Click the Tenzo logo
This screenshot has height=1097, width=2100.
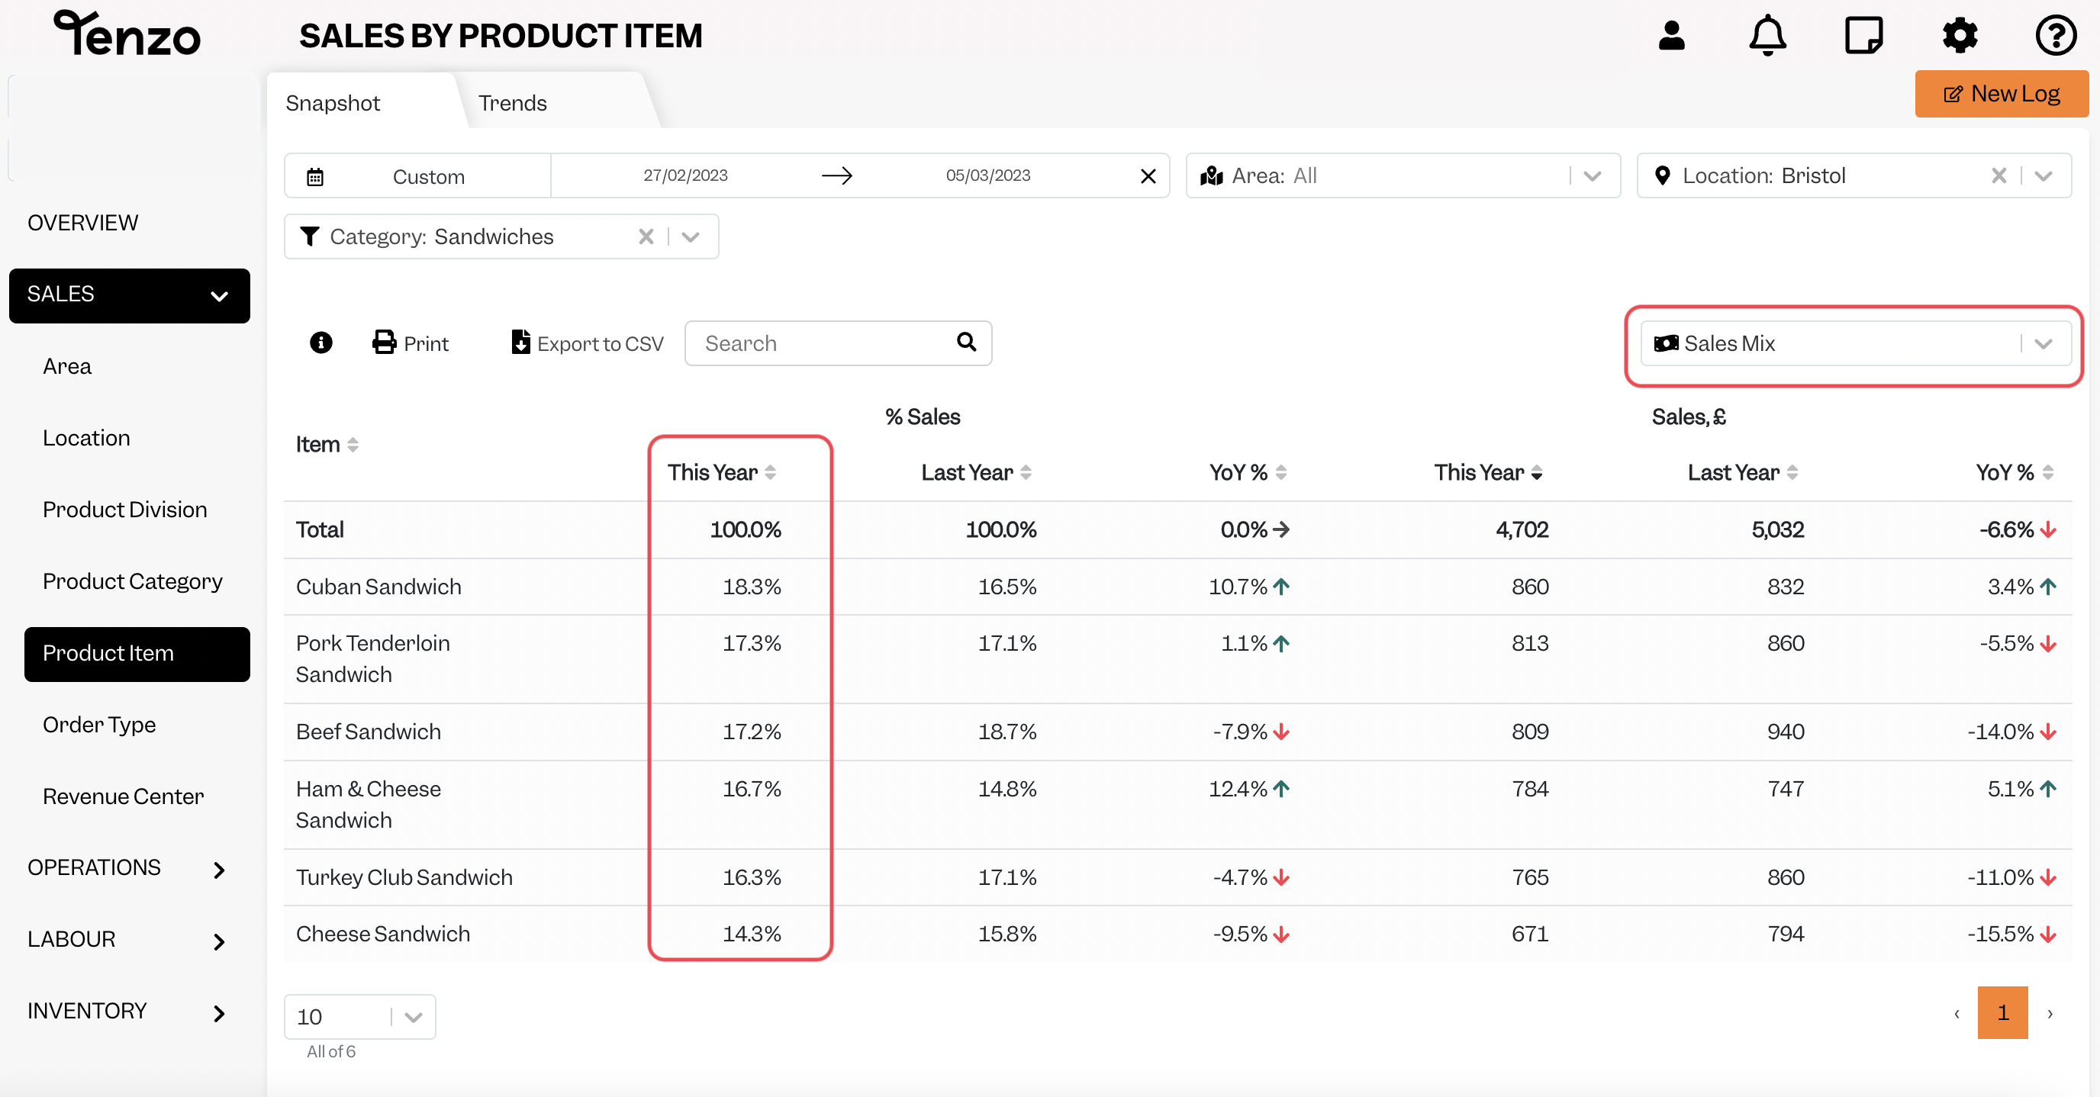coord(127,34)
